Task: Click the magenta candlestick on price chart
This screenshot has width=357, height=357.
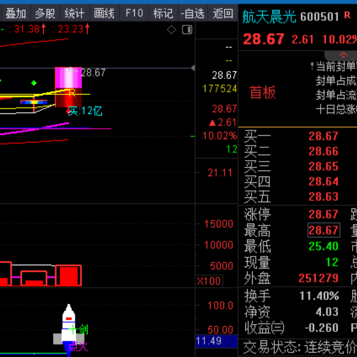Action: tap(68, 87)
